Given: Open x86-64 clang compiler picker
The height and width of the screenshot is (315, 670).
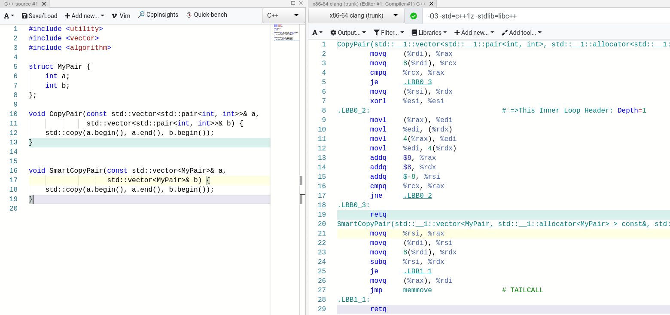Looking at the screenshot, I should click(x=356, y=15).
